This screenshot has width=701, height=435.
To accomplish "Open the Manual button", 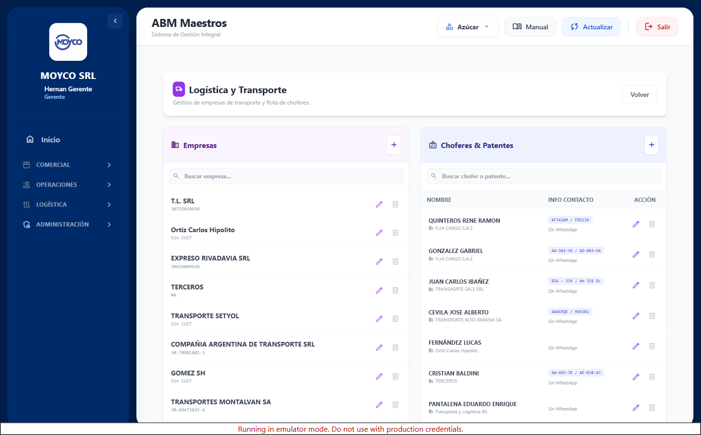I will [530, 27].
